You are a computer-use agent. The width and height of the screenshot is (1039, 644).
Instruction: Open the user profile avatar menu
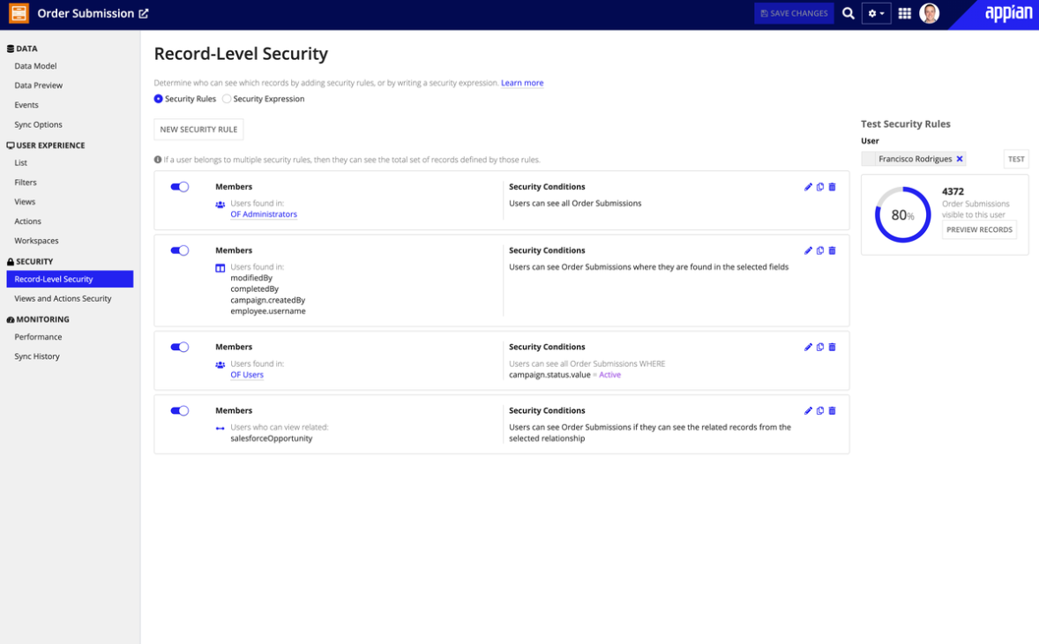930,13
